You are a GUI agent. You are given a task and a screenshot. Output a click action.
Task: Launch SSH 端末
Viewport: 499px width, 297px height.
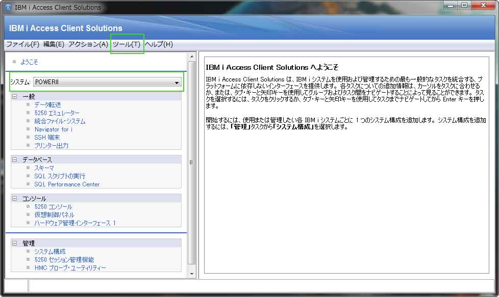(47, 138)
